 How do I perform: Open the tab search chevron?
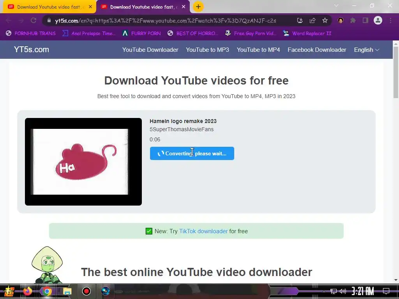point(336,5)
